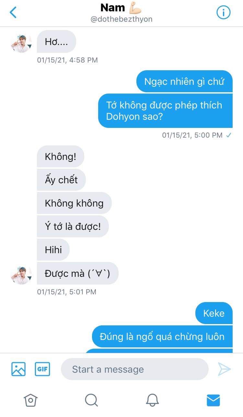
Task: Tap avatar beside the Được mà message
Action: coord(21,275)
